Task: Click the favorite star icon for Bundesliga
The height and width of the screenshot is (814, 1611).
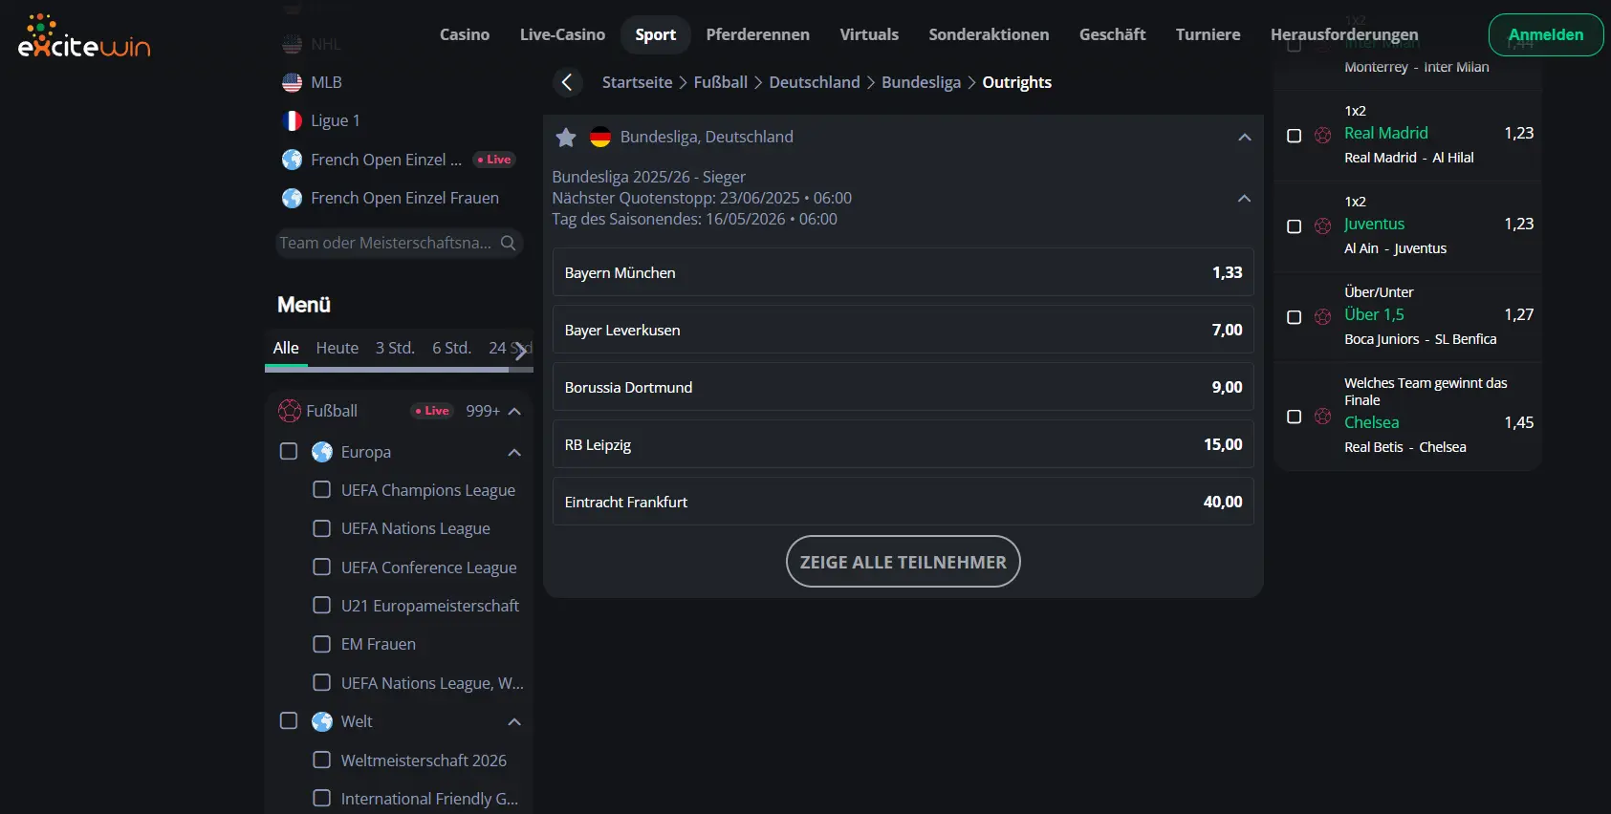Action: (x=566, y=138)
